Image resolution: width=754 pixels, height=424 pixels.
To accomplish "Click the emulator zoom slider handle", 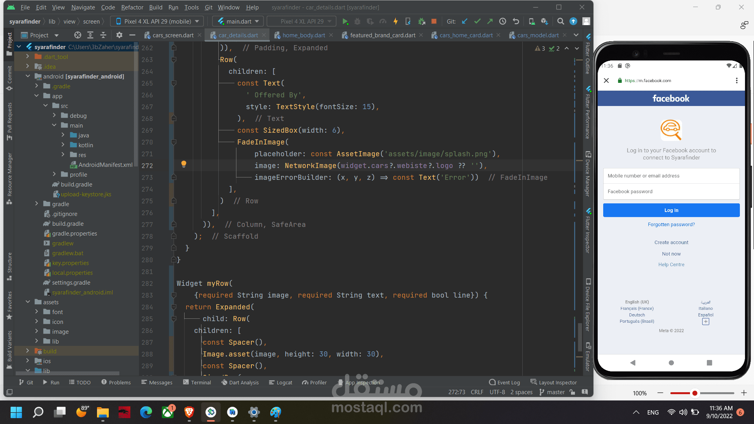I will (695, 393).
